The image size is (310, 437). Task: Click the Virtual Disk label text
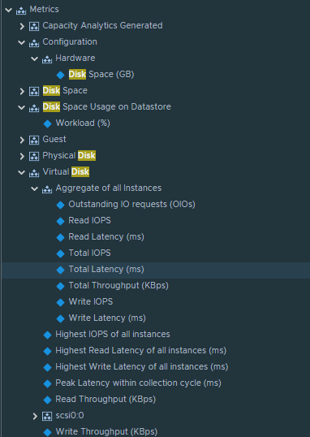click(66, 171)
